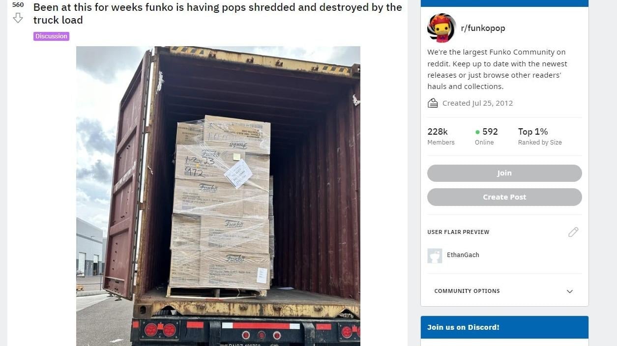The height and width of the screenshot is (346, 617).
Task: Click the Top 1% ranked stat
Action: point(540,136)
